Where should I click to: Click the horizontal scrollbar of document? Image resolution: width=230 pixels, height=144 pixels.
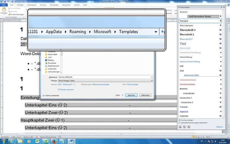pos(121,134)
